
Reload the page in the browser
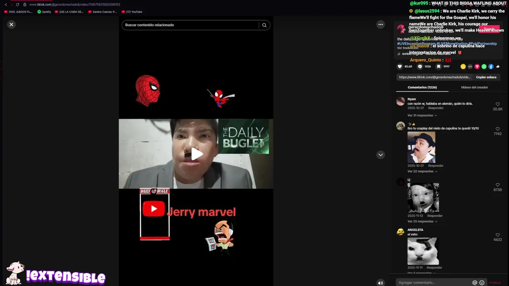(17, 4)
